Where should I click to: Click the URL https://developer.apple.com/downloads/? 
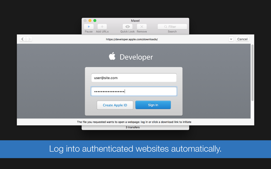coord(132,39)
